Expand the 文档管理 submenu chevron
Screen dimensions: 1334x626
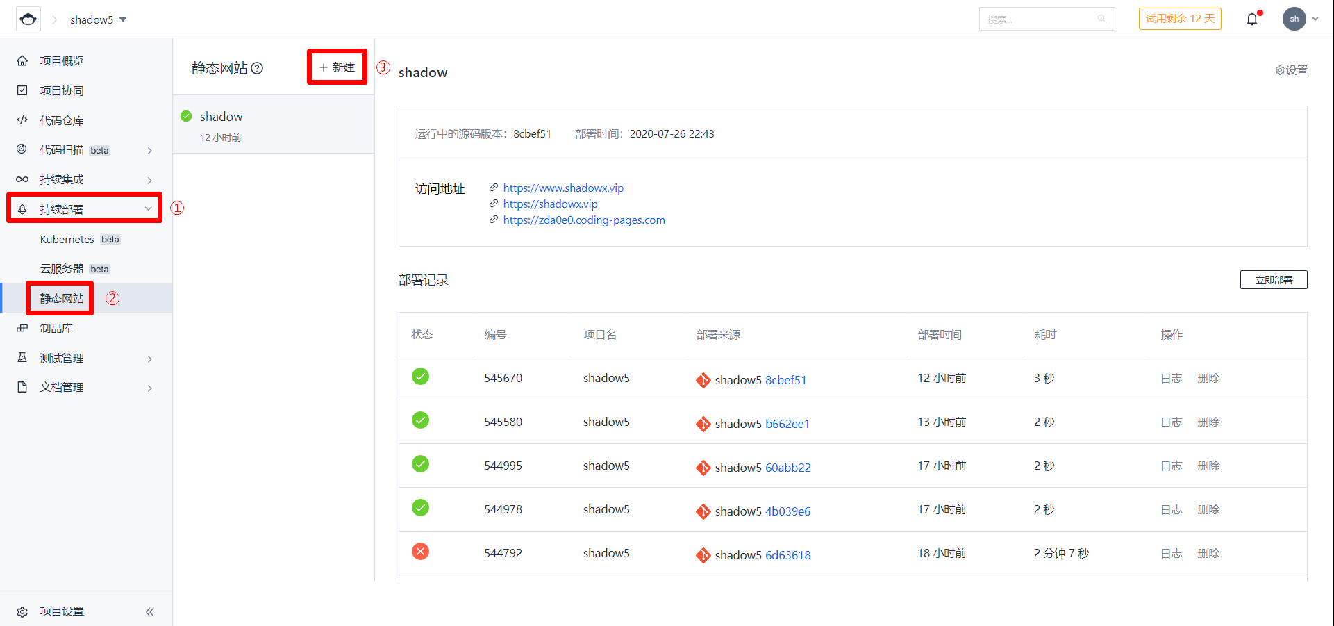[x=149, y=388]
